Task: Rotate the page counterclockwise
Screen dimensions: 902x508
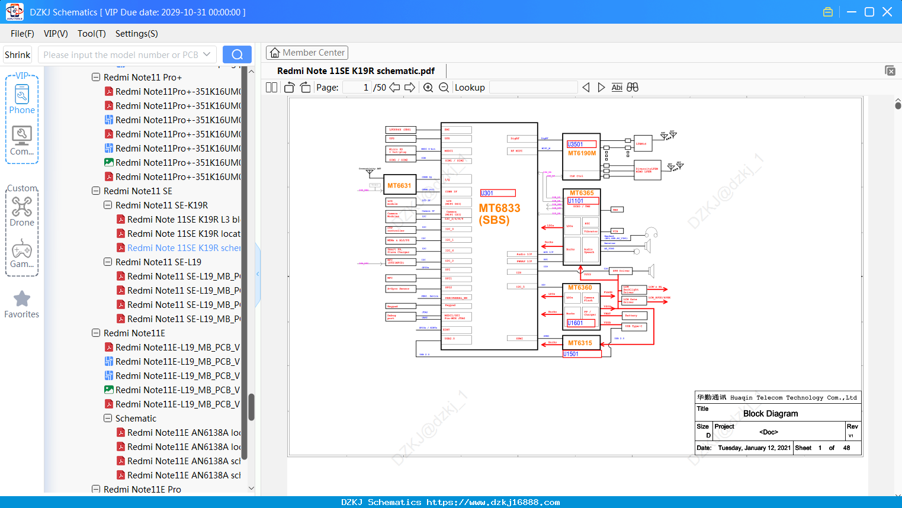Action: tap(290, 88)
